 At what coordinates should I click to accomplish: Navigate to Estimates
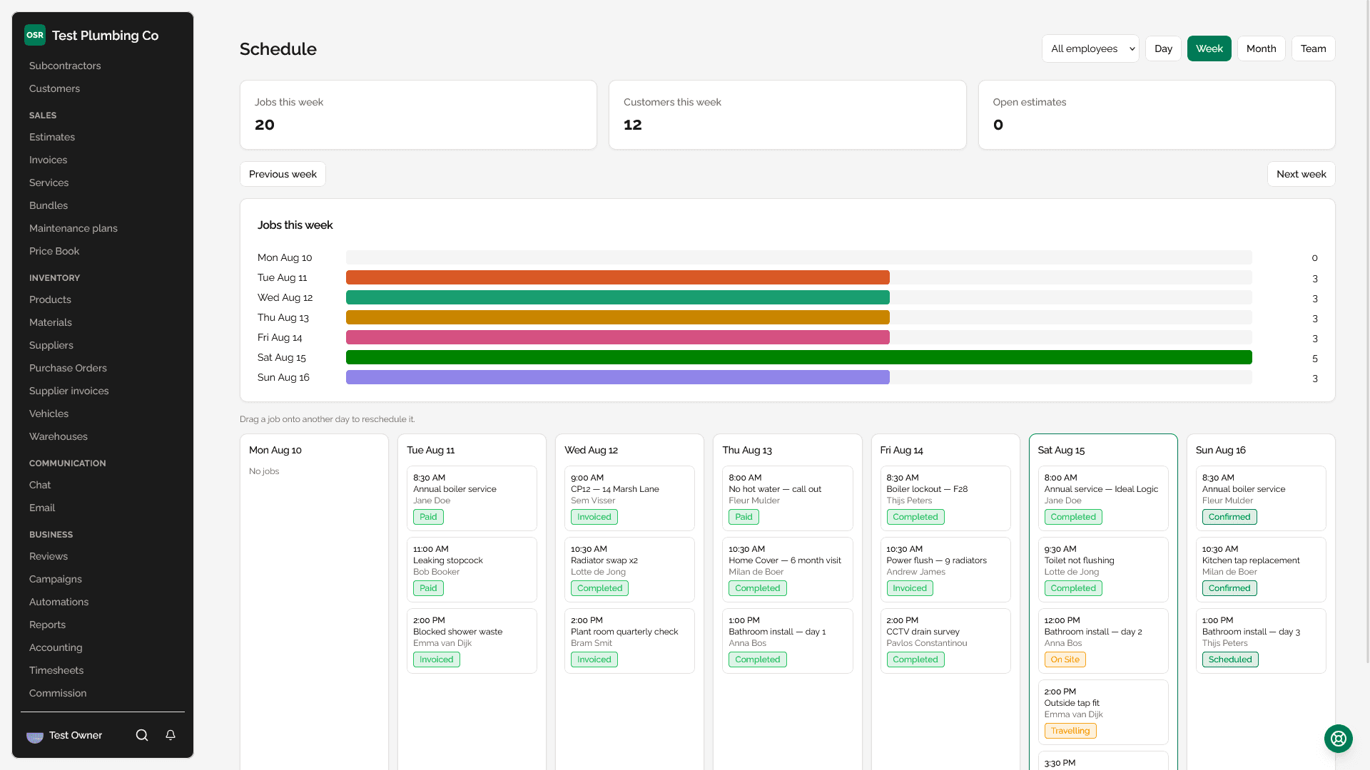coord(52,137)
